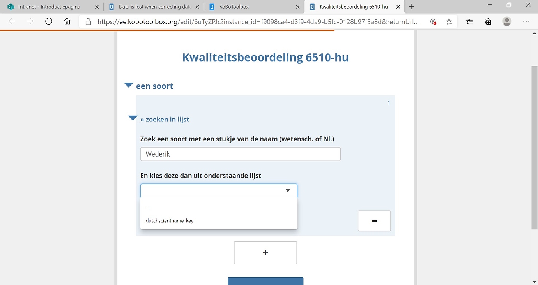538x285 pixels.
Task: Click the star to favorite this page
Action: [449, 22]
